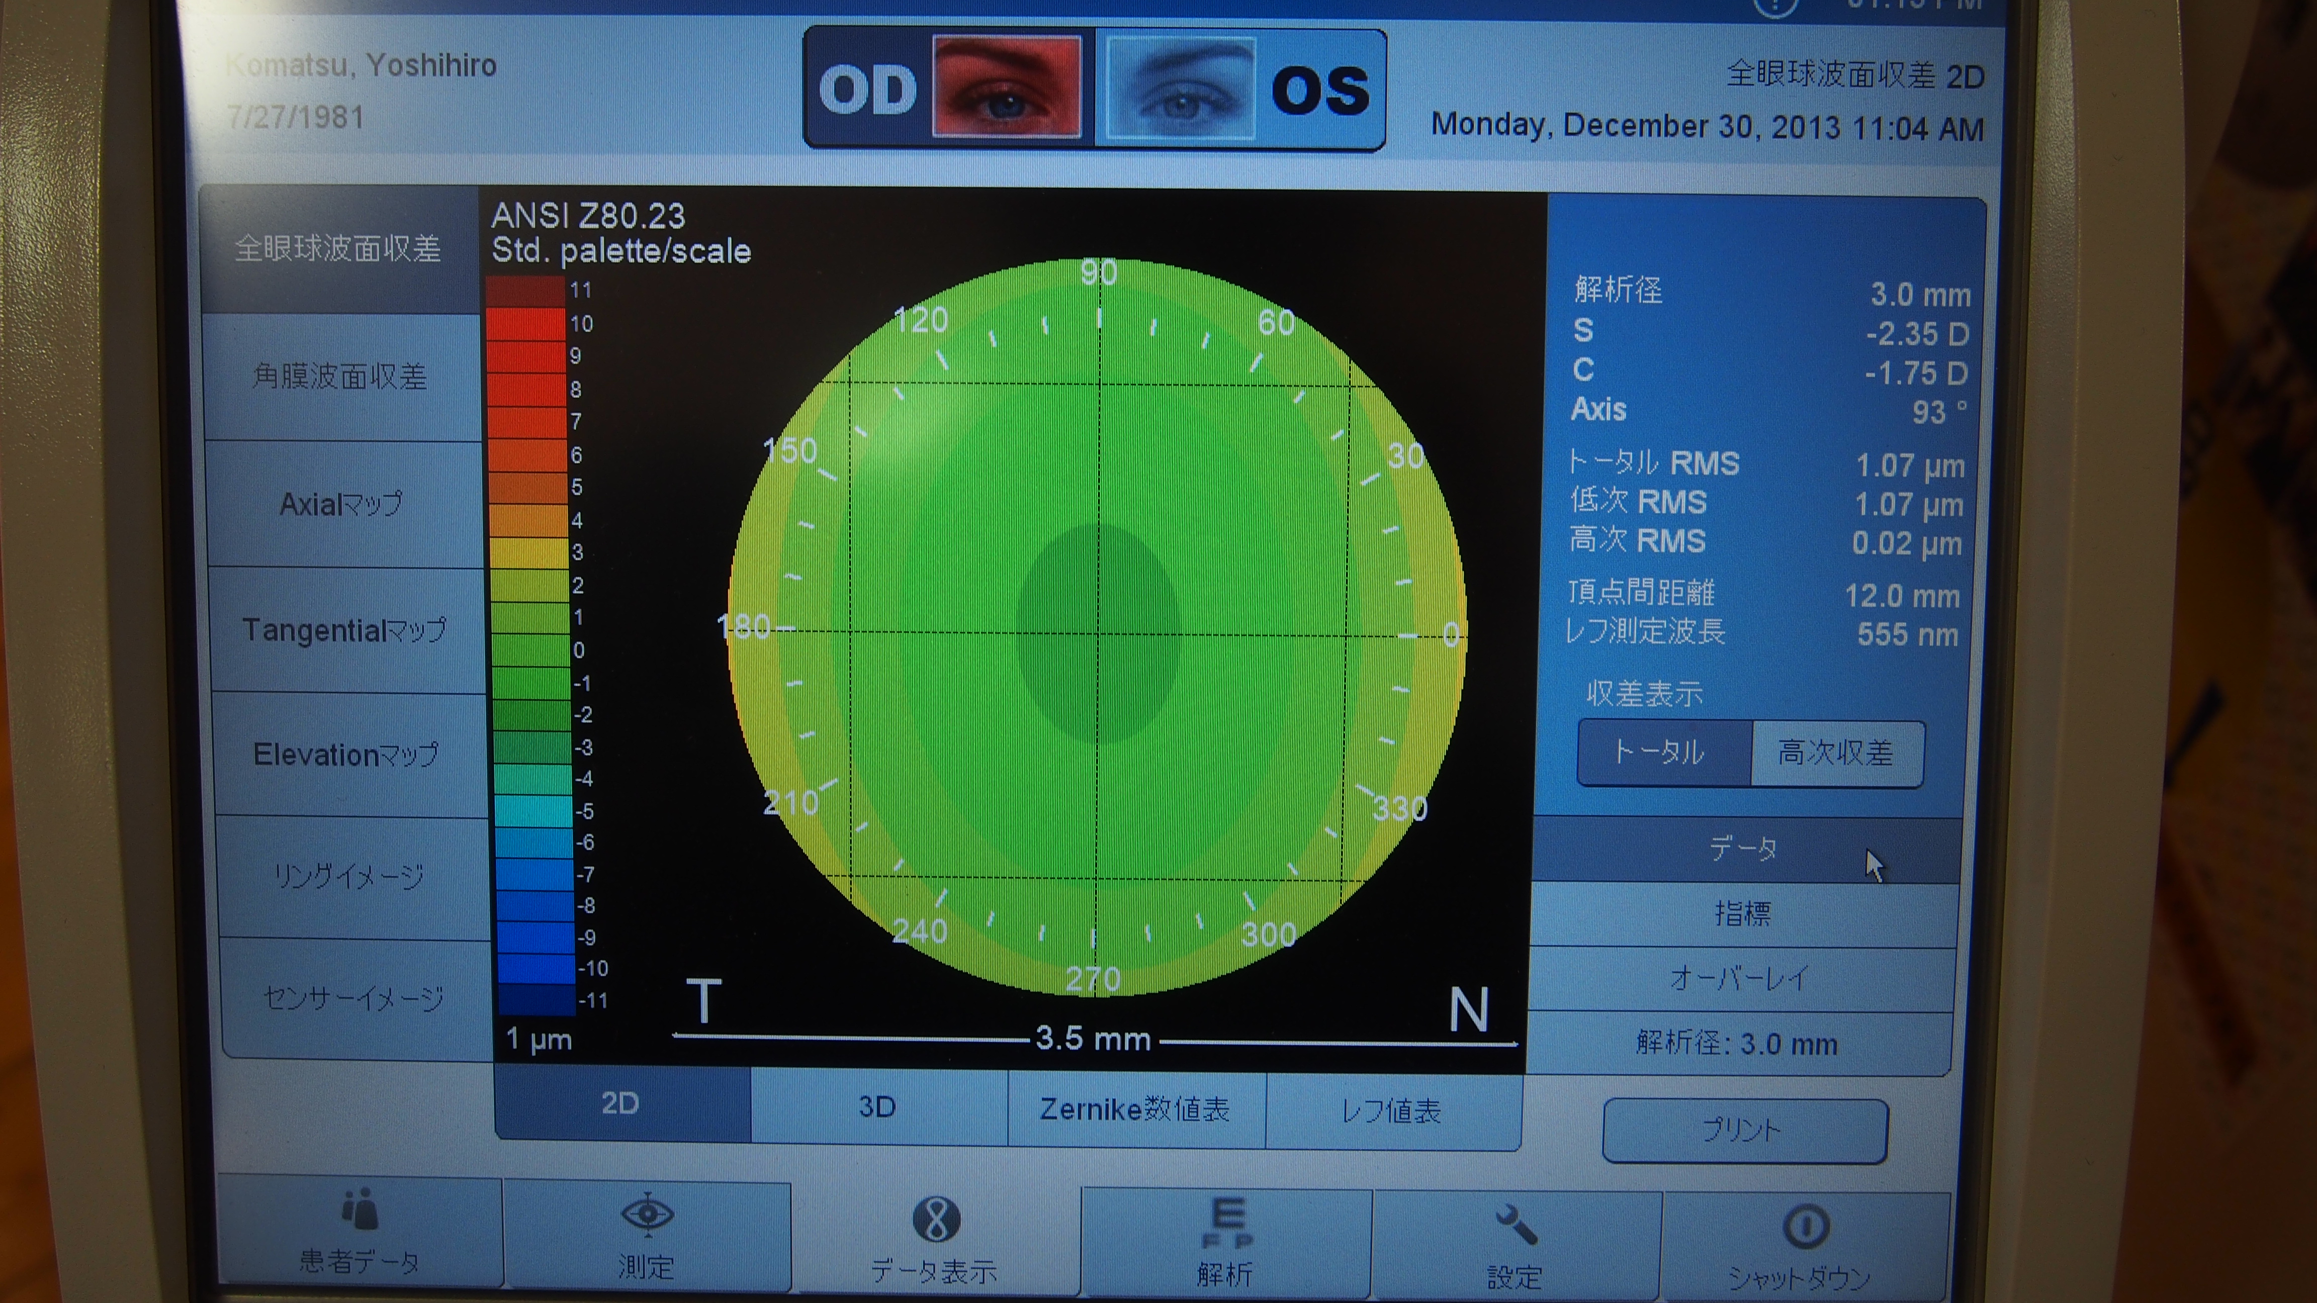Screen dimensions: 2317x1303
Task: Click the patient data (患者データ) people icon
Action: click(x=360, y=1208)
